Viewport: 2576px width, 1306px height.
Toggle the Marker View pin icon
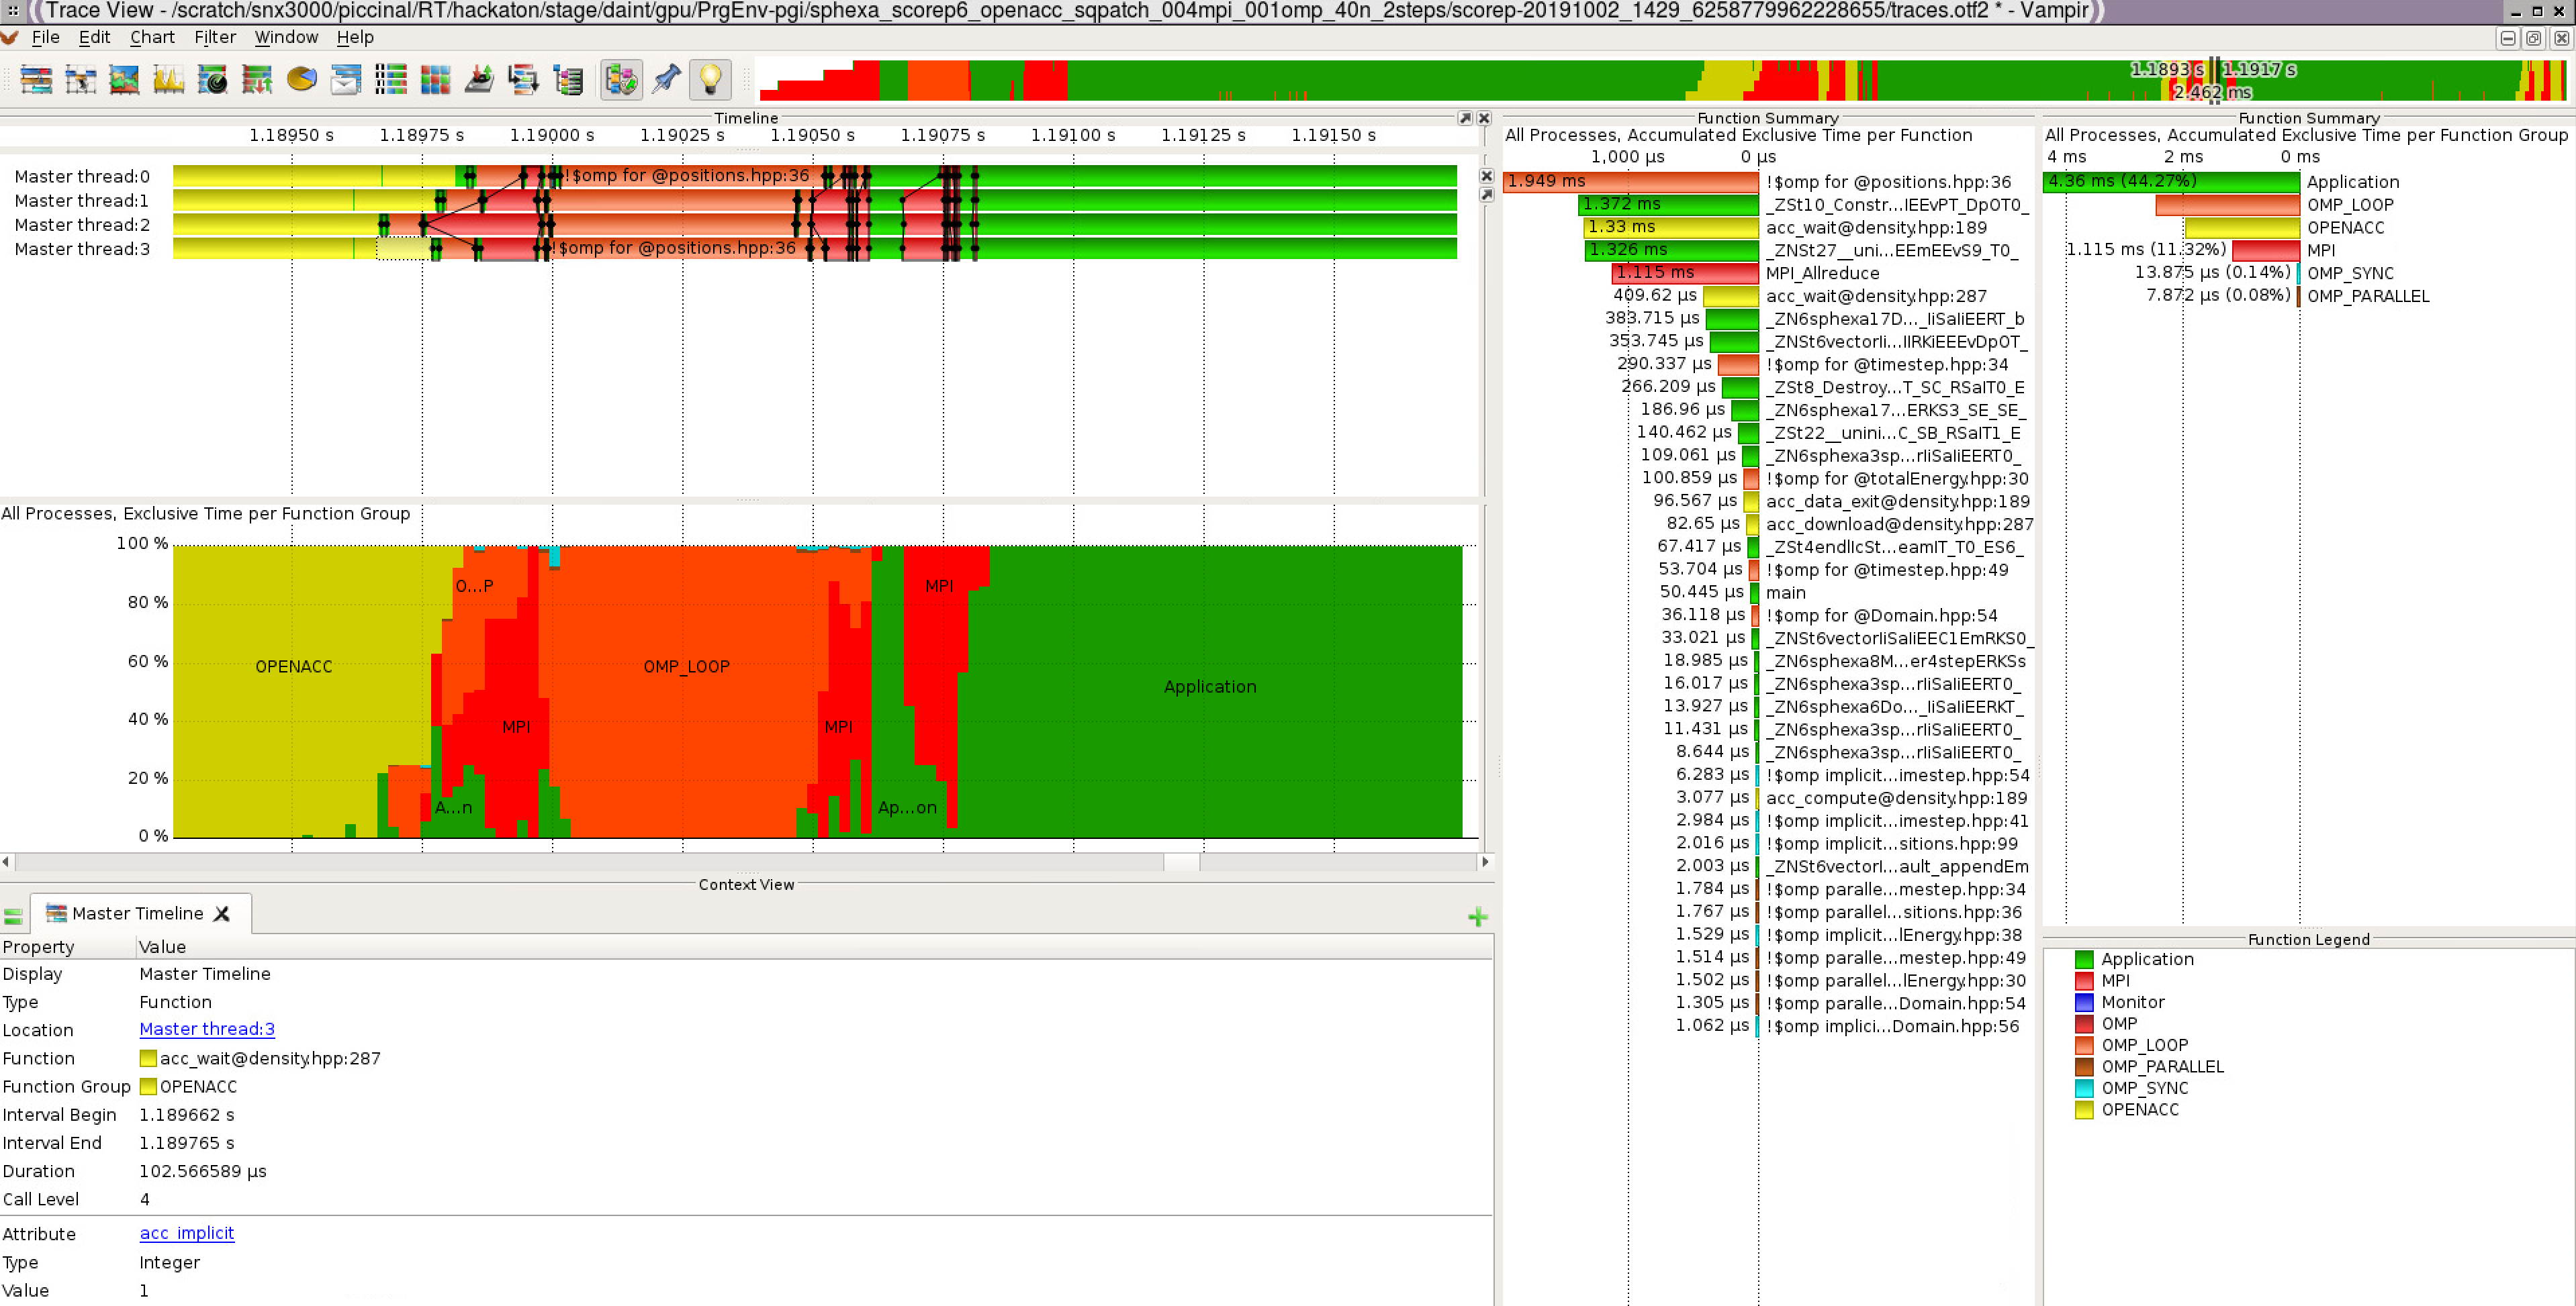[x=666, y=80]
